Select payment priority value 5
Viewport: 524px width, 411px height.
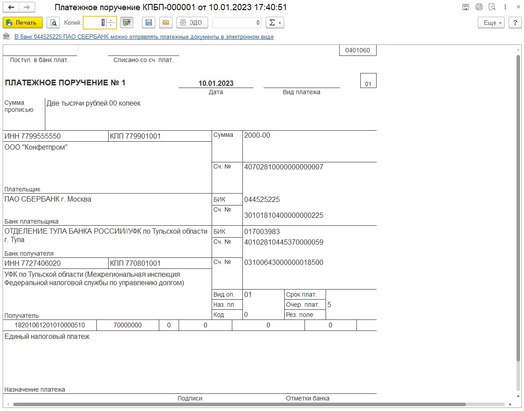[330, 305]
